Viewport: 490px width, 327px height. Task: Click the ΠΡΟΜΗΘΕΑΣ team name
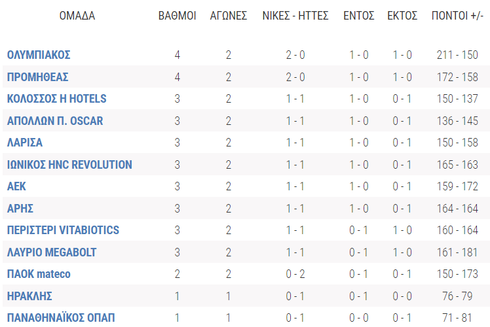pyautogui.click(x=37, y=77)
